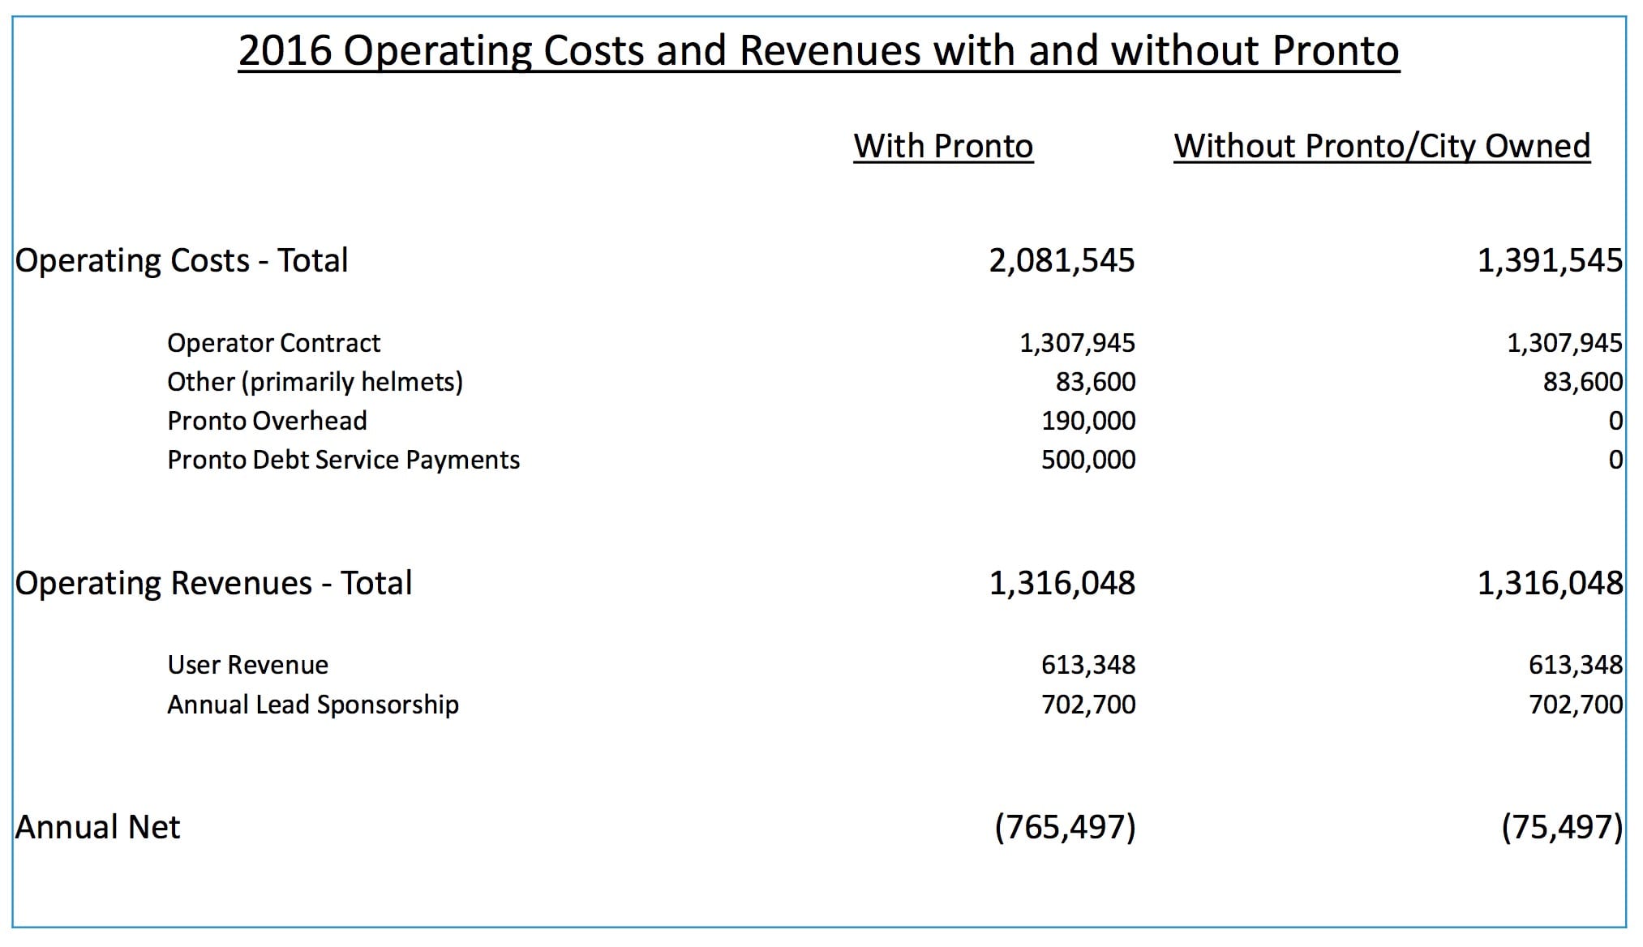This screenshot has height=947, width=1643.
Task: Select the With Pronto column header
Action: click(943, 146)
